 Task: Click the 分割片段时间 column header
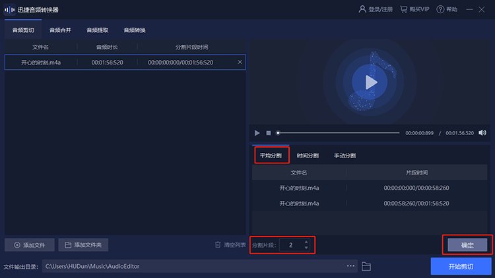(x=191, y=47)
